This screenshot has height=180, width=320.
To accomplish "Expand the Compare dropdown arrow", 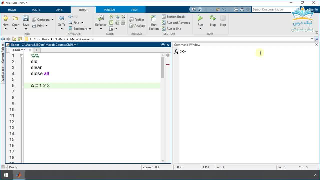I will tap(52, 19).
